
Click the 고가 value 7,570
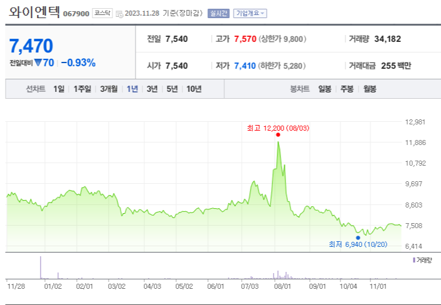point(245,39)
